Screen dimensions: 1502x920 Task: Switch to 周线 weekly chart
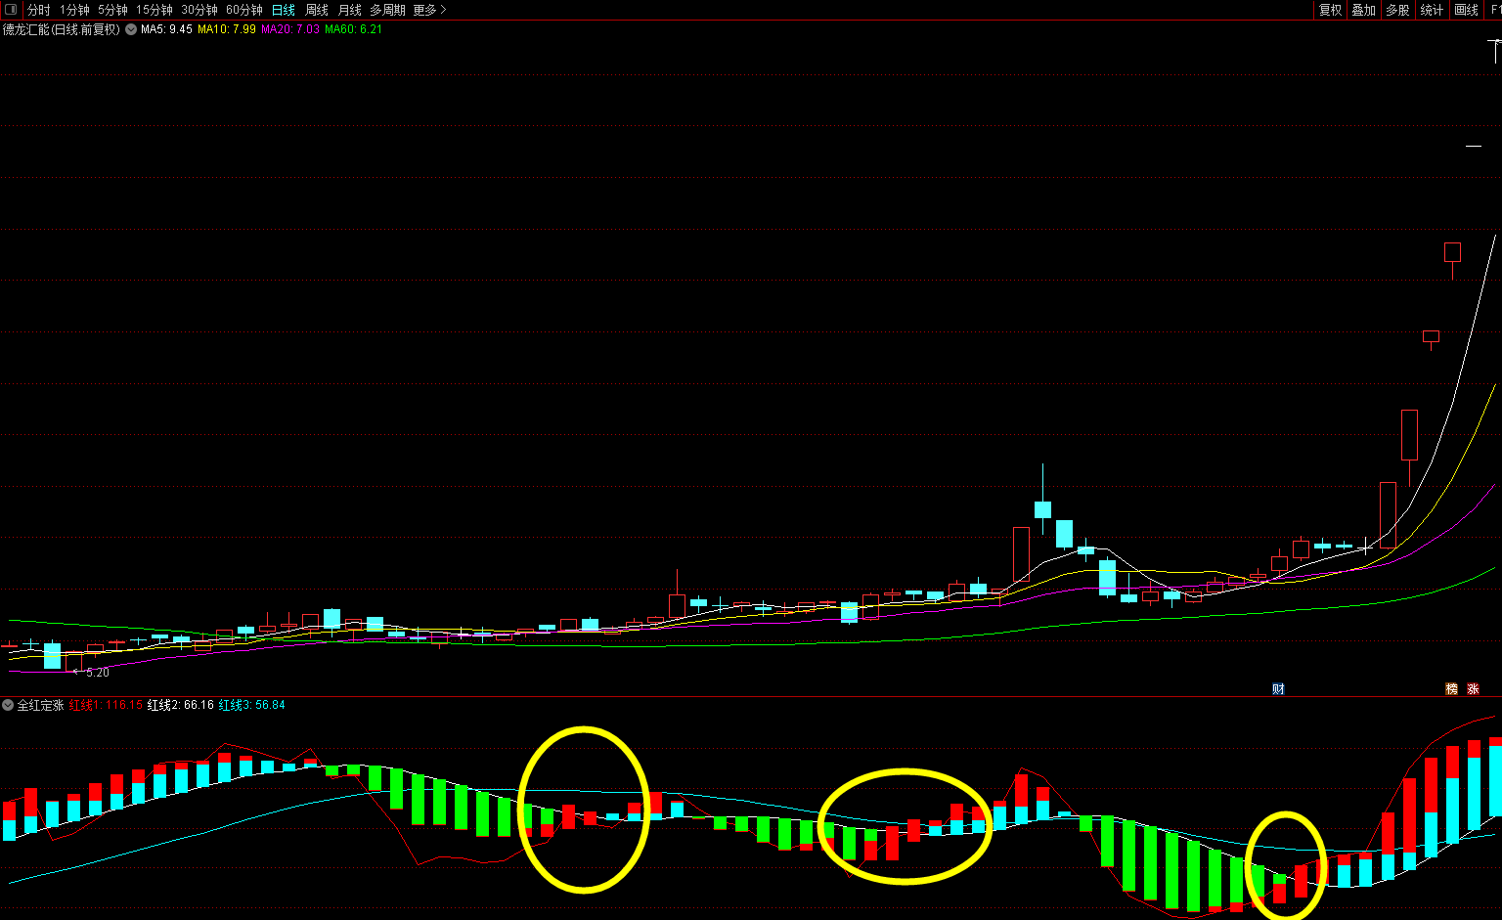[x=317, y=10]
